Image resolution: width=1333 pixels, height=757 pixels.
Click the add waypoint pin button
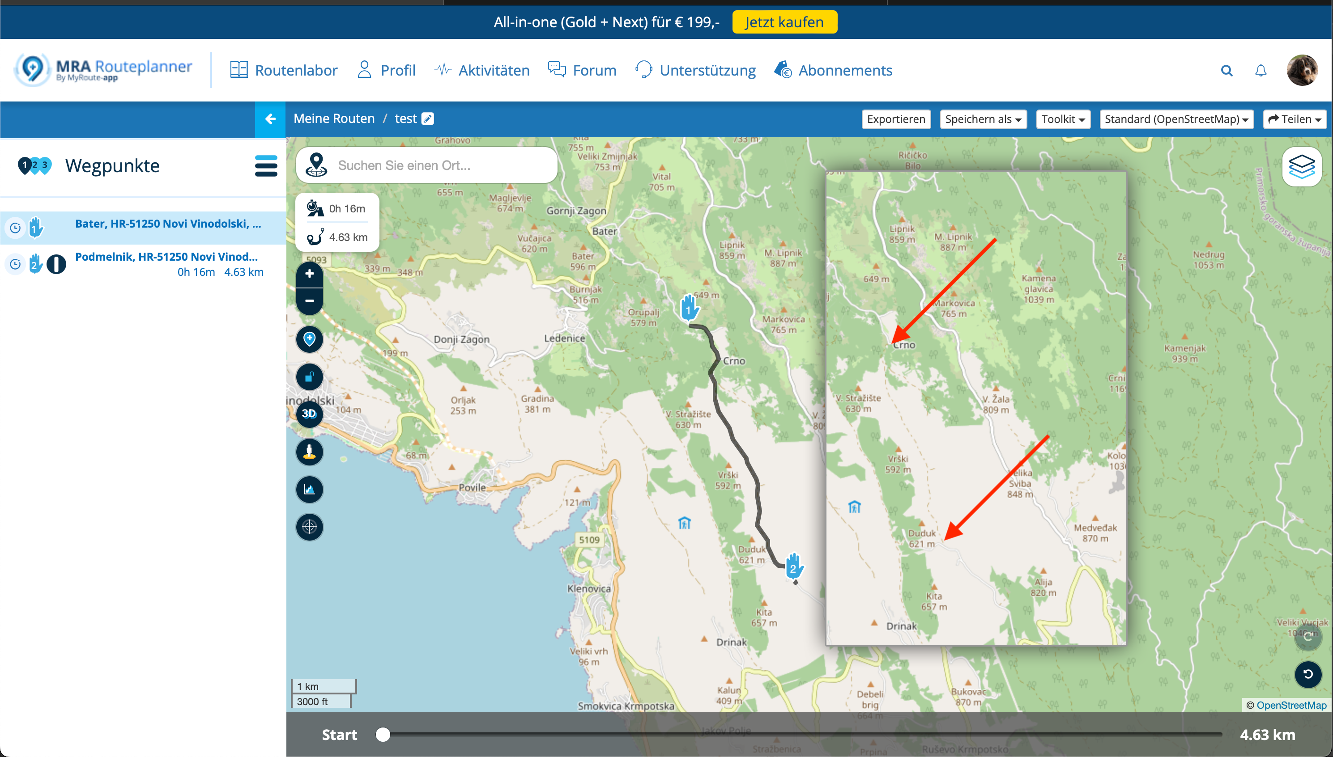pos(309,339)
